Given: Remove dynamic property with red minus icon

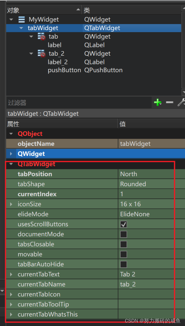Looking at the screenshot, I should pyautogui.click(x=169, y=102).
